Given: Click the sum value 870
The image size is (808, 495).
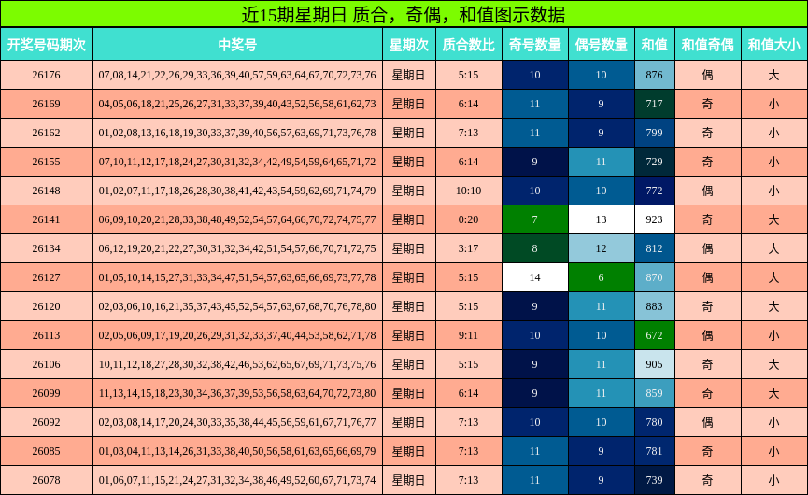Looking at the screenshot, I should [655, 277].
